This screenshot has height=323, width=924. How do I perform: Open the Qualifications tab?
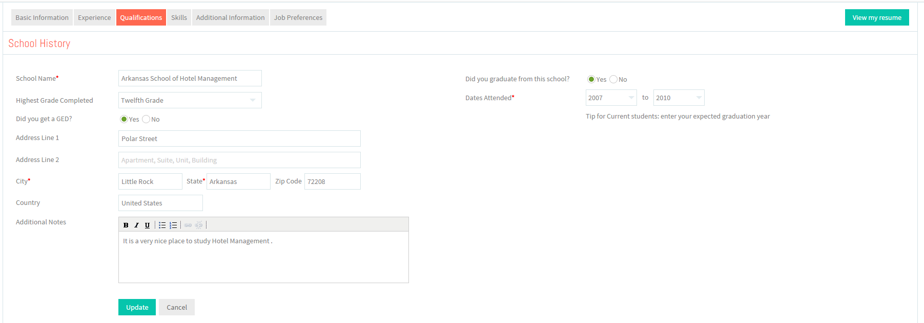[x=141, y=17]
